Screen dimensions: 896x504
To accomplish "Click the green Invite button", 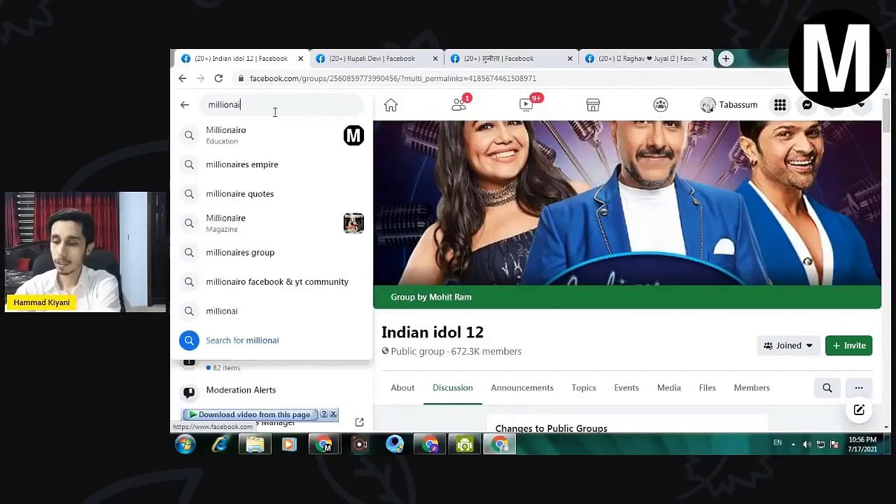I will [x=848, y=346].
